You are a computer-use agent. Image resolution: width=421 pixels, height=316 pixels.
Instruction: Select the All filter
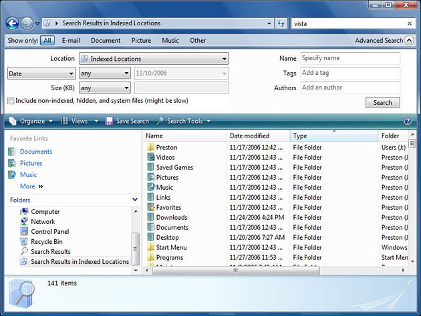[x=47, y=41]
